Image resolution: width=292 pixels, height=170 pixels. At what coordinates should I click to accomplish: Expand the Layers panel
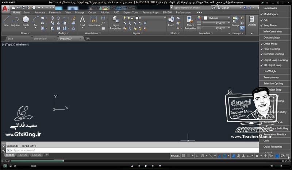(x=138, y=33)
